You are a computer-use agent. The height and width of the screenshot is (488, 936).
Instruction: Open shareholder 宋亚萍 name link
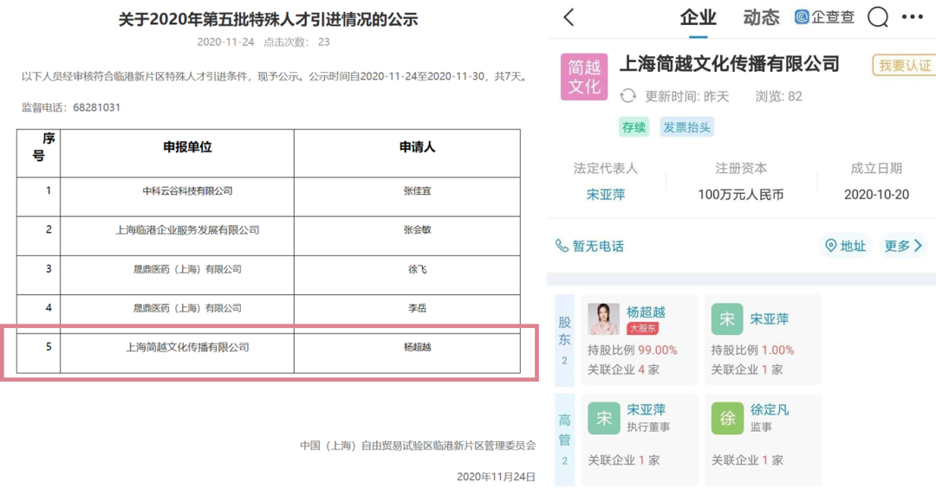770,318
